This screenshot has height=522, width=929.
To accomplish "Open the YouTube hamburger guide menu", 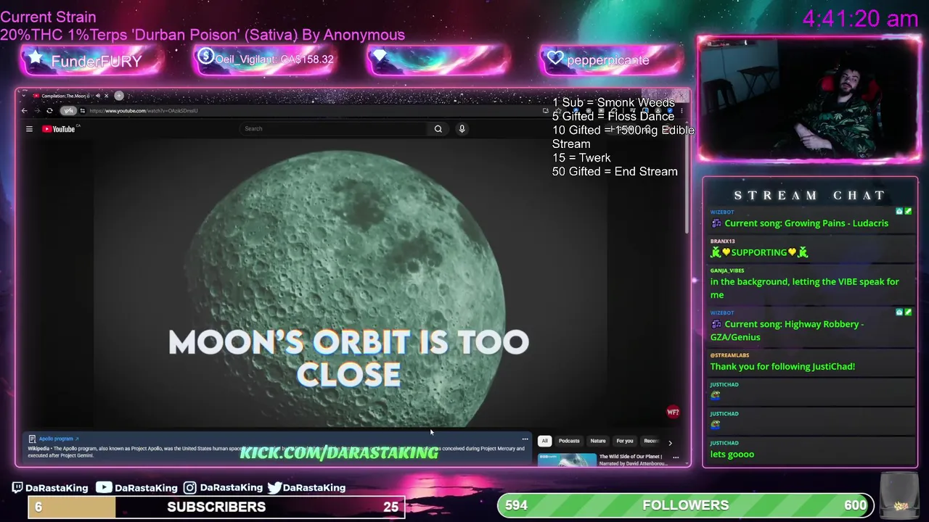I will pos(29,129).
